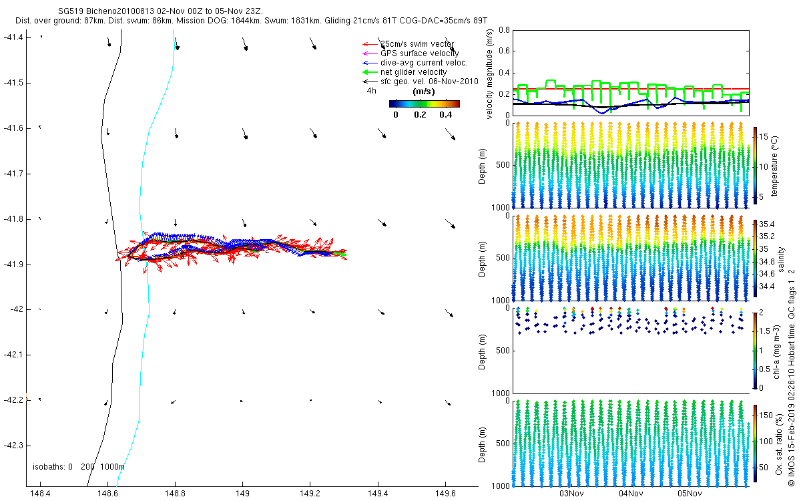Click the '(m/s)' label above velocity colorbar
Screen dimensions: 801x501
pos(425,91)
